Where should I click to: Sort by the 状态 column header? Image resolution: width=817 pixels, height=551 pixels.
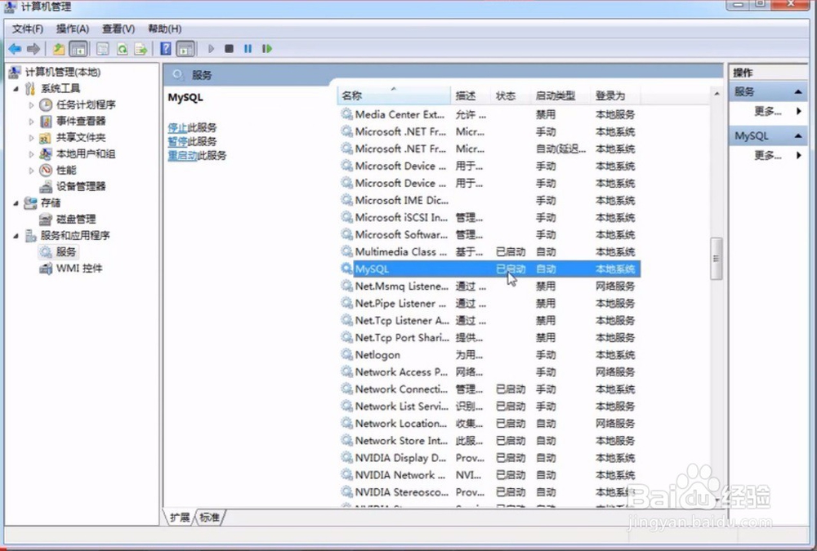pyautogui.click(x=511, y=96)
